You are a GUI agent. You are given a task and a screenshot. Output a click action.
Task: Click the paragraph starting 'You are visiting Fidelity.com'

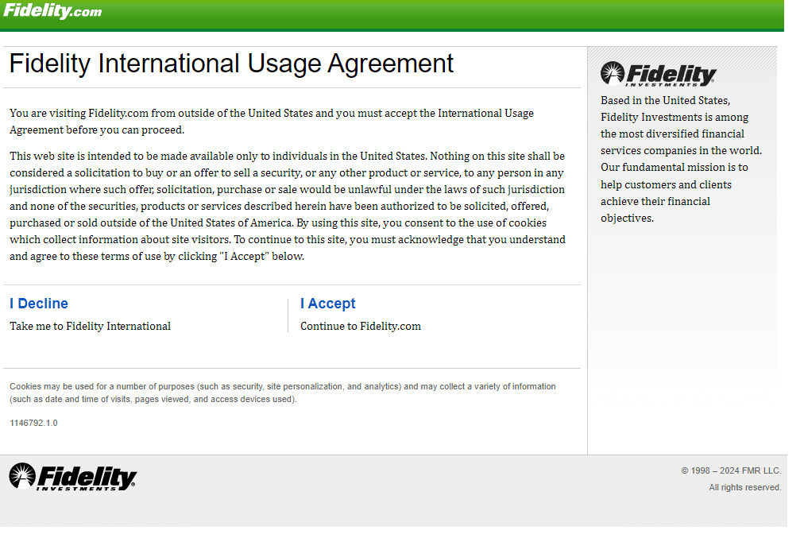(x=272, y=122)
